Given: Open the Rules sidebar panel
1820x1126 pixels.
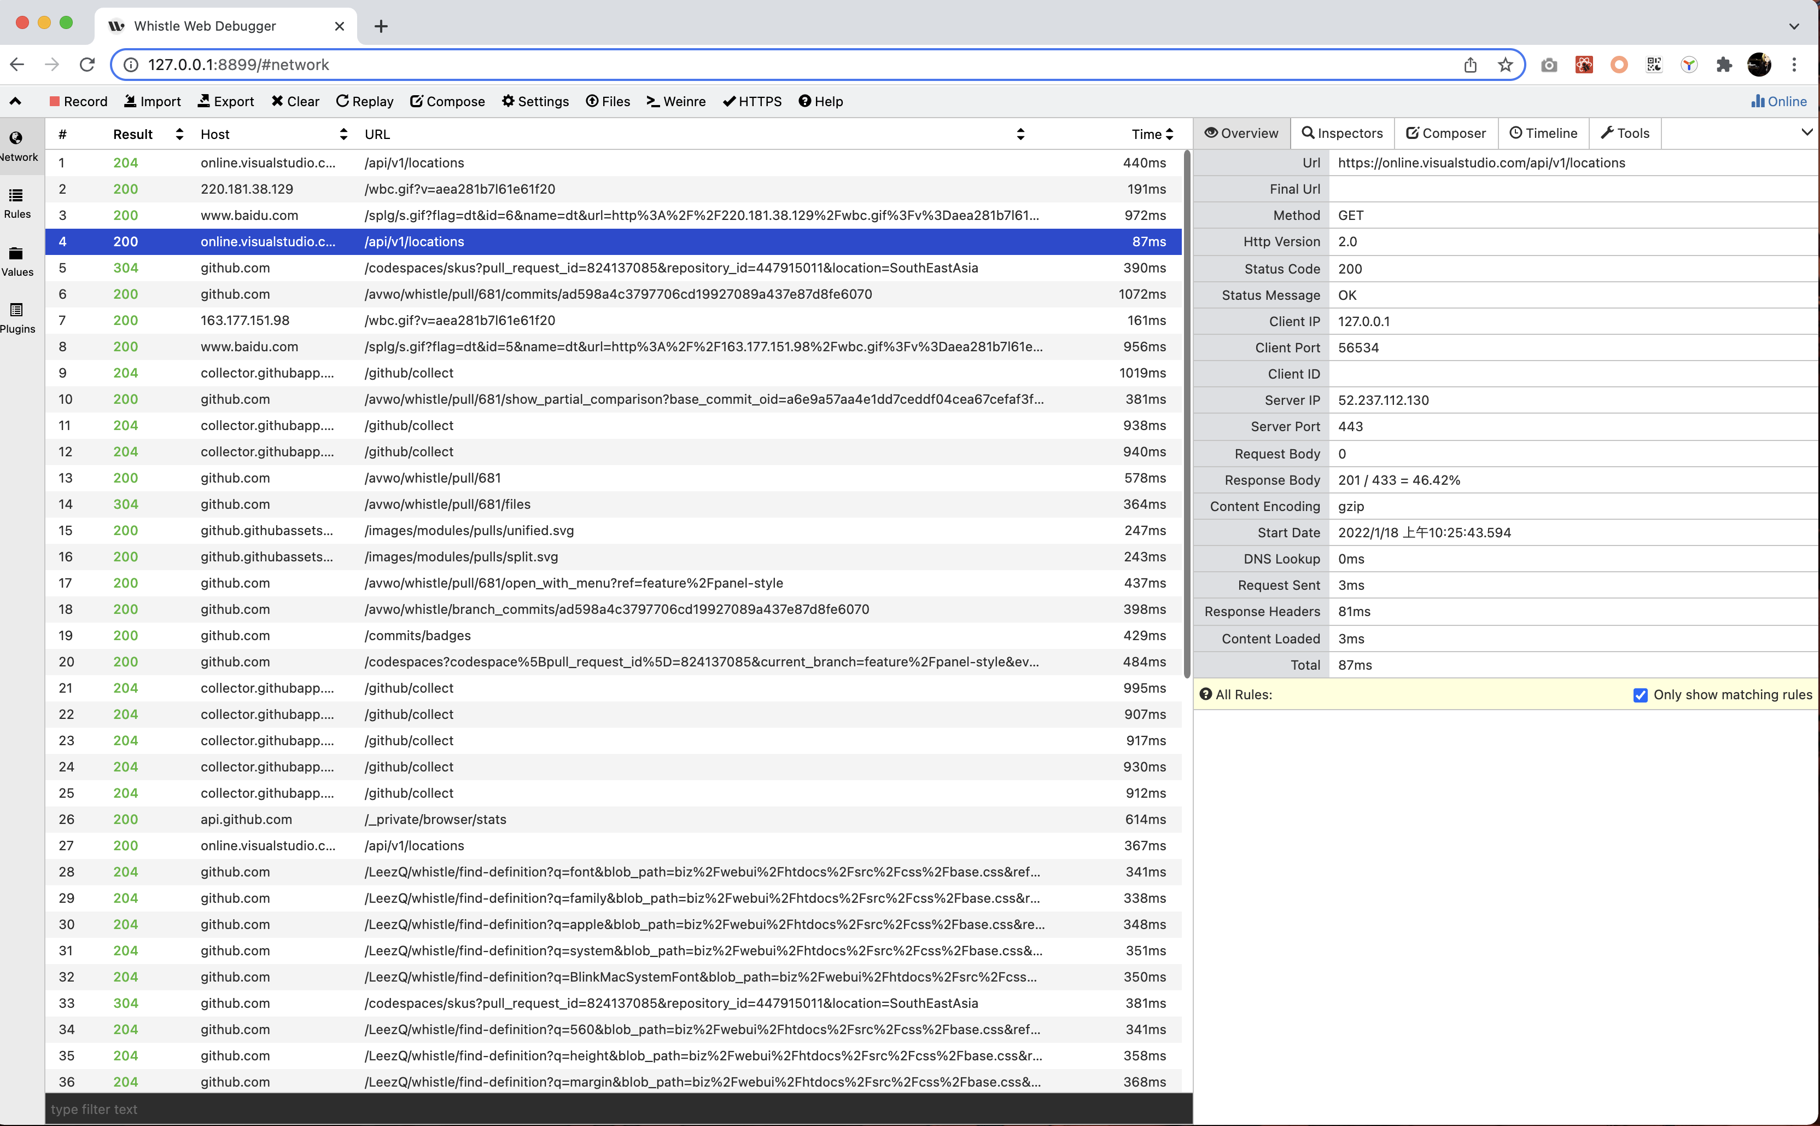Looking at the screenshot, I should point(16,204).
